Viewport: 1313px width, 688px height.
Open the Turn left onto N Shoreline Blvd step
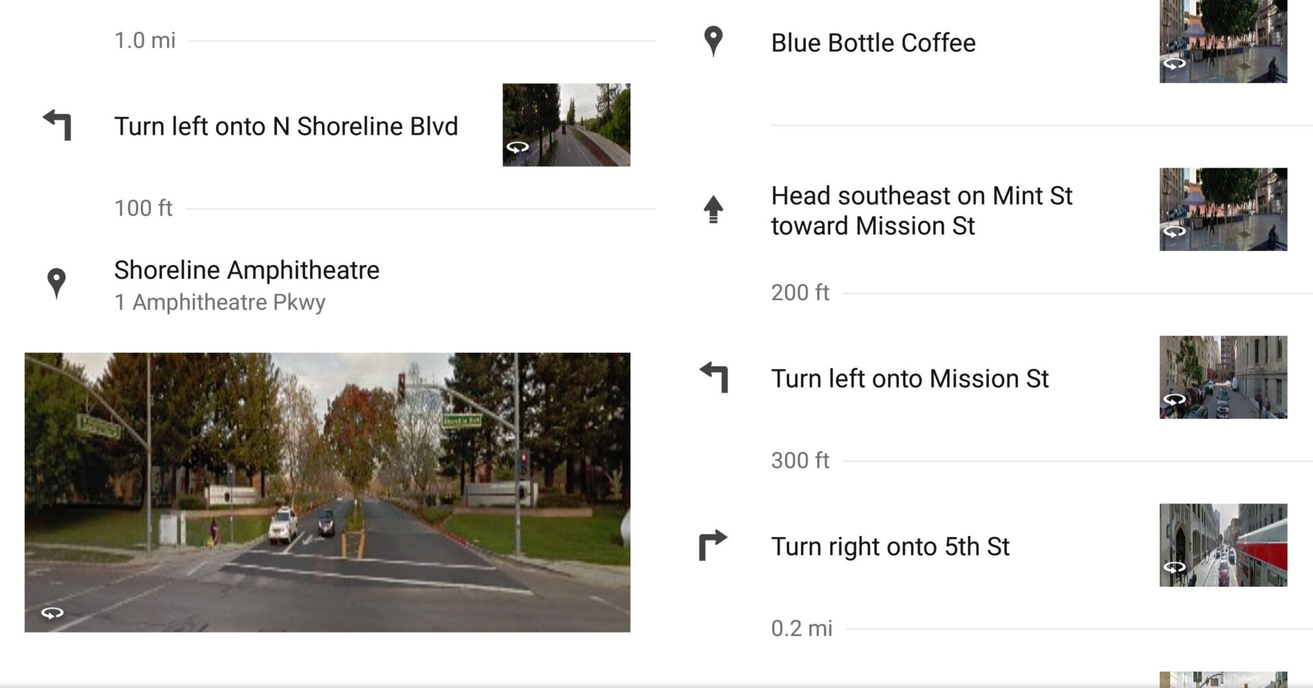point(287,125)
